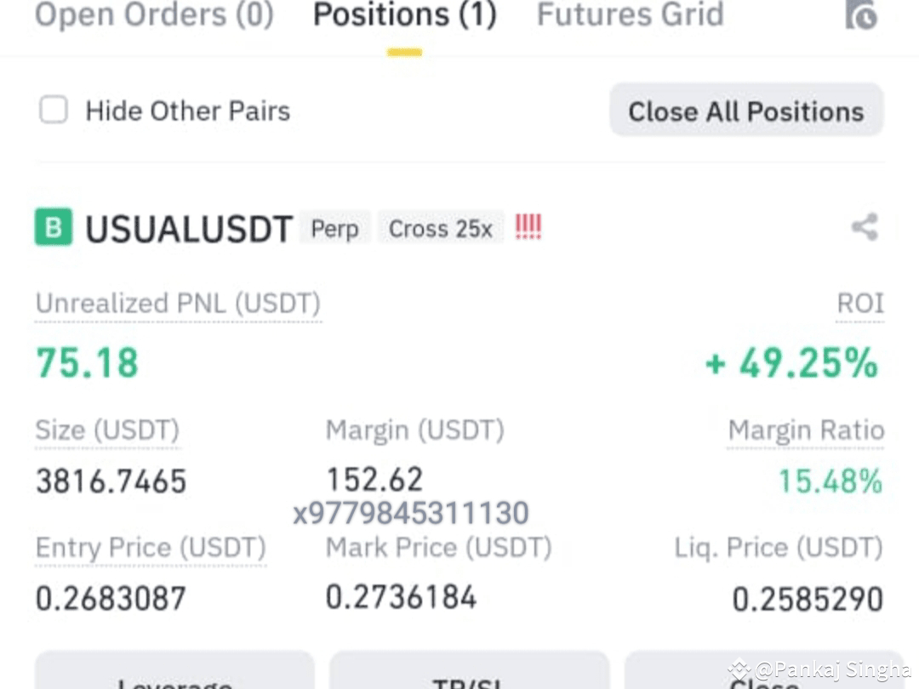Image resolution: width=919 pixels, height=689 pixels.
Task: Tick the Hide Other Pairs checkbox
Action: click(x=54, y=110)
